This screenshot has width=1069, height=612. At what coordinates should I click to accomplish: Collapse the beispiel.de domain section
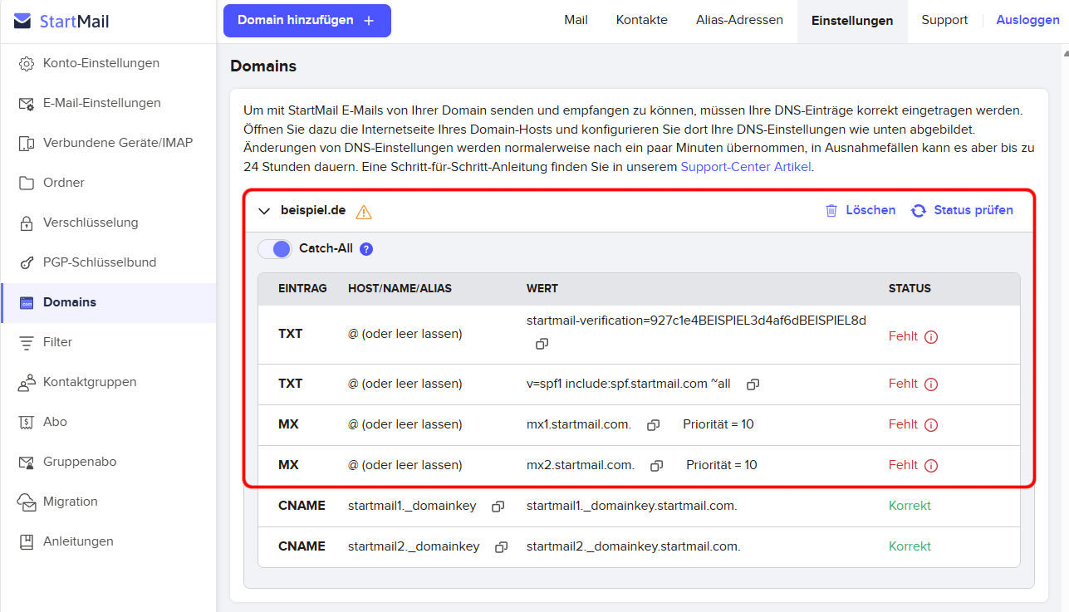264,211
